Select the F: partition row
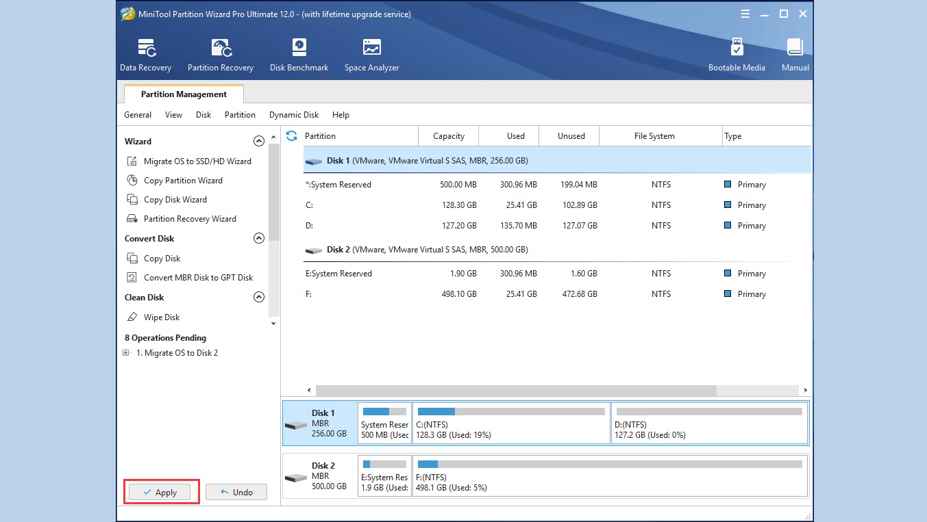Image resolution: width=927 pixels, height=522 pixels. [x=557, y=294]
